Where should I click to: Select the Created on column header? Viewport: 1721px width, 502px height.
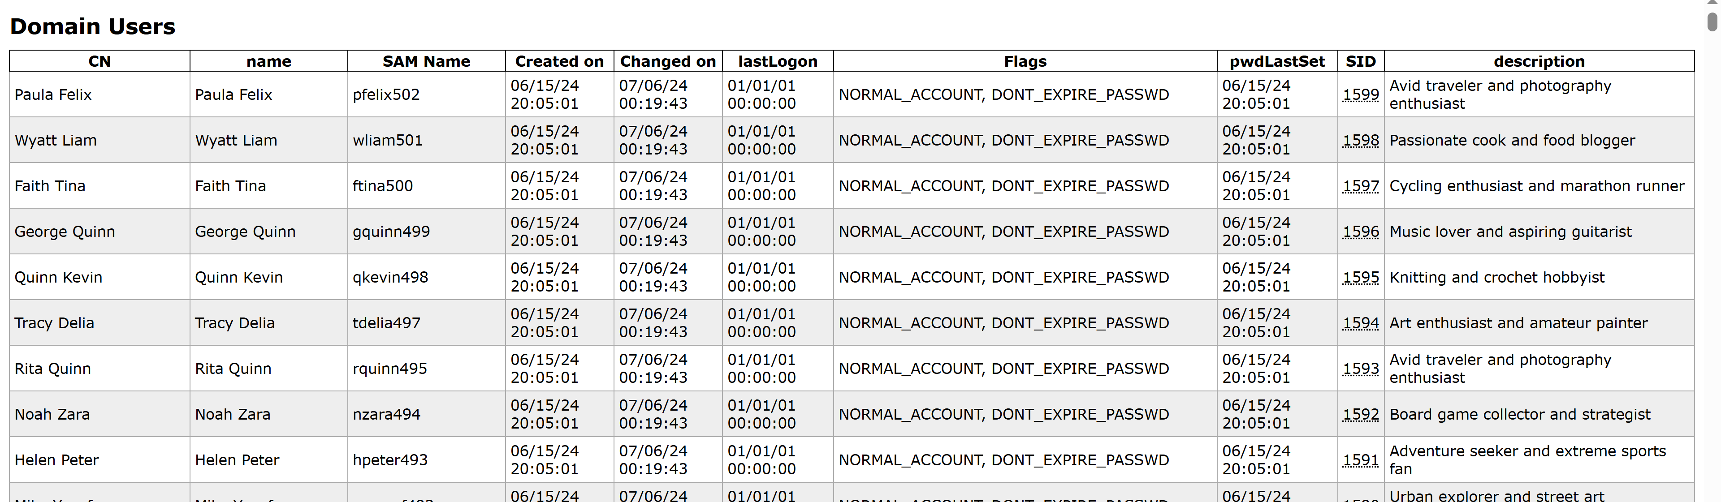pyautogui.click(x=559, y=61)
